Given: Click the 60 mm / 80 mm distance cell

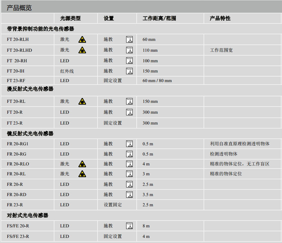Looking at the screenshot, I should click(x=157, y=81).
